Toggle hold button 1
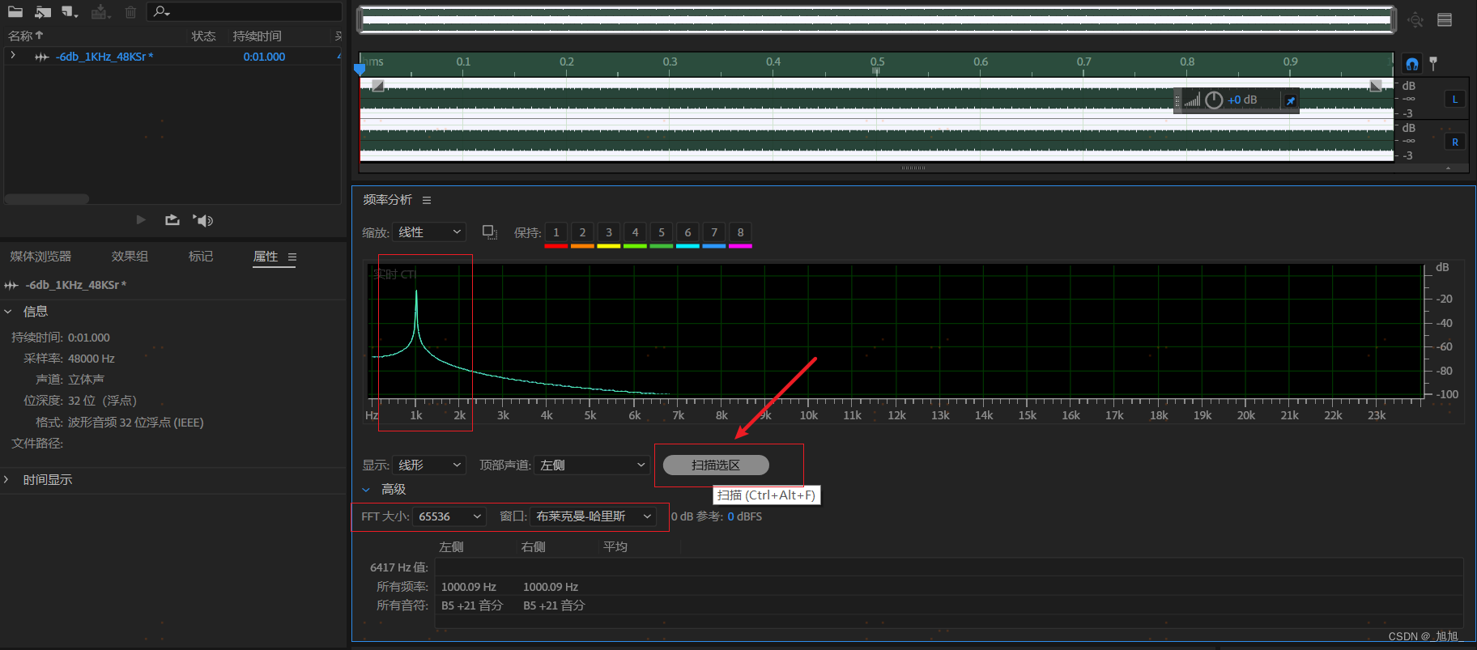This screenshot has height=650, width=1477. pos(556,233)
